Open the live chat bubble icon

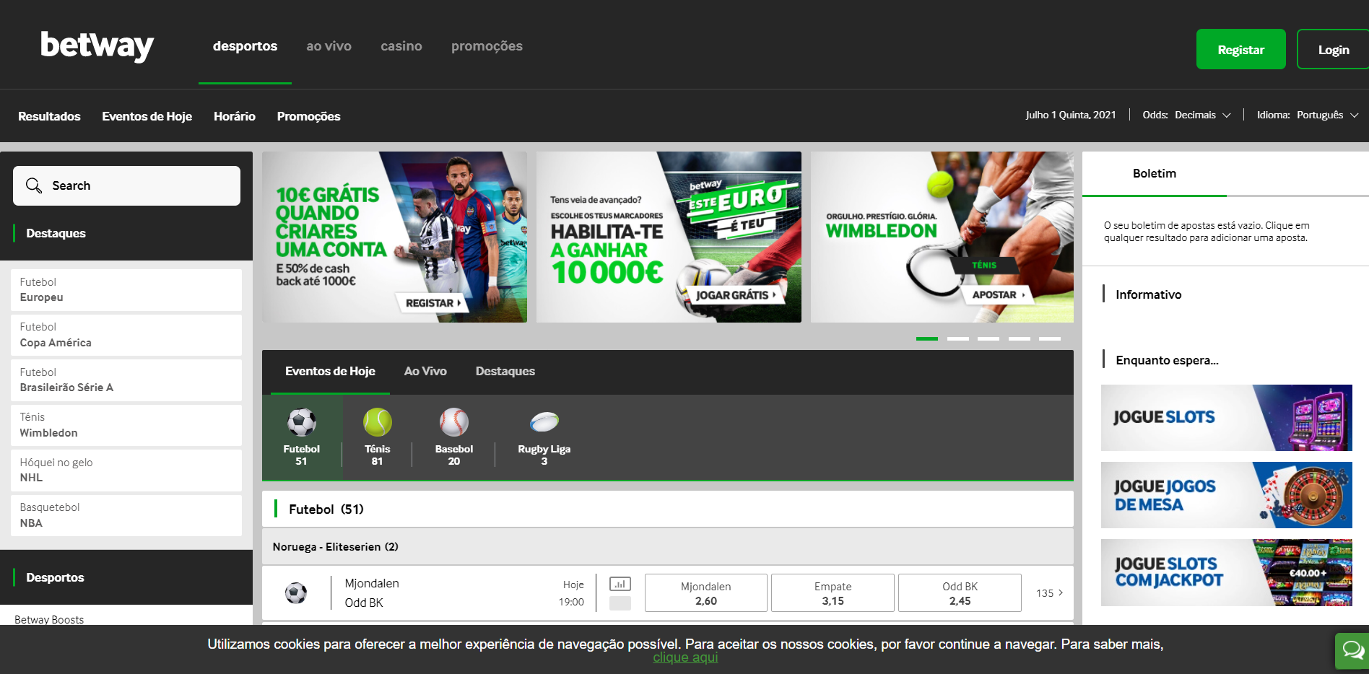click(1352, 651)
